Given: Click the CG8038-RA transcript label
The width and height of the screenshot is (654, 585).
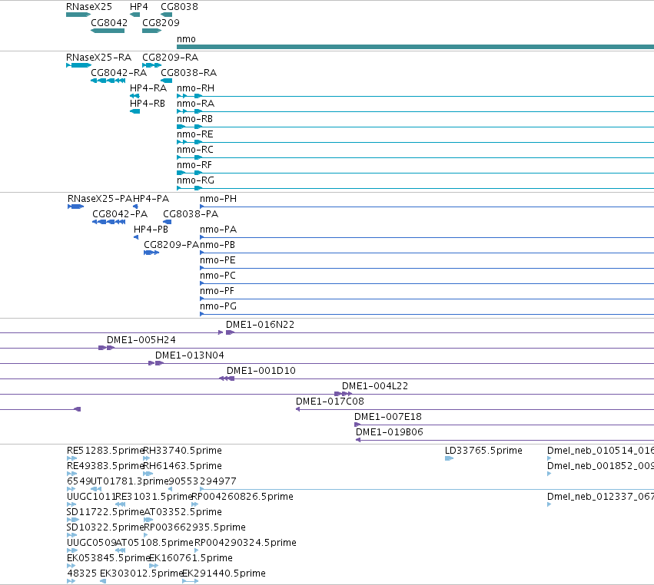Looking at the screenshot, I should [x=188, y=73].
